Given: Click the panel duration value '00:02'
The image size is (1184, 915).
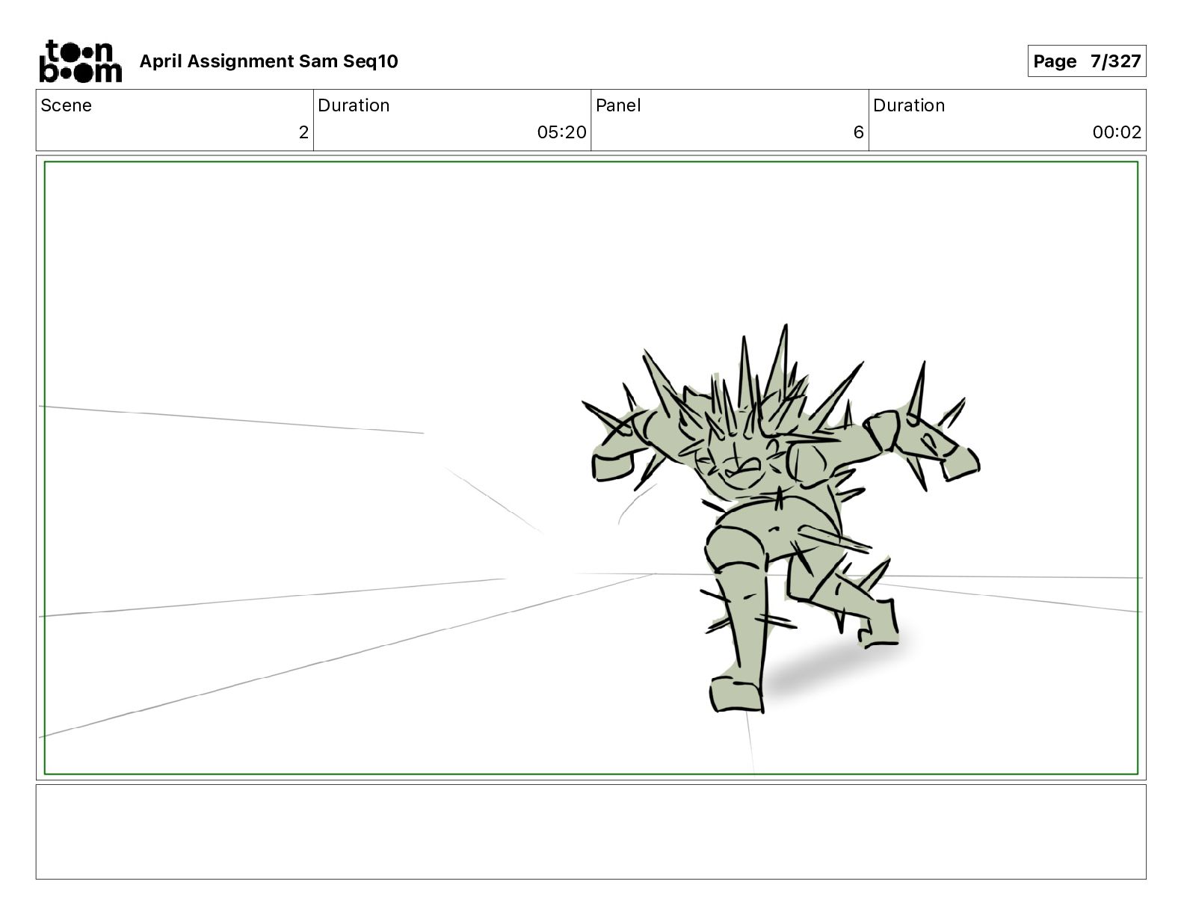Looking at the screenshot, I should [1117, 132].
